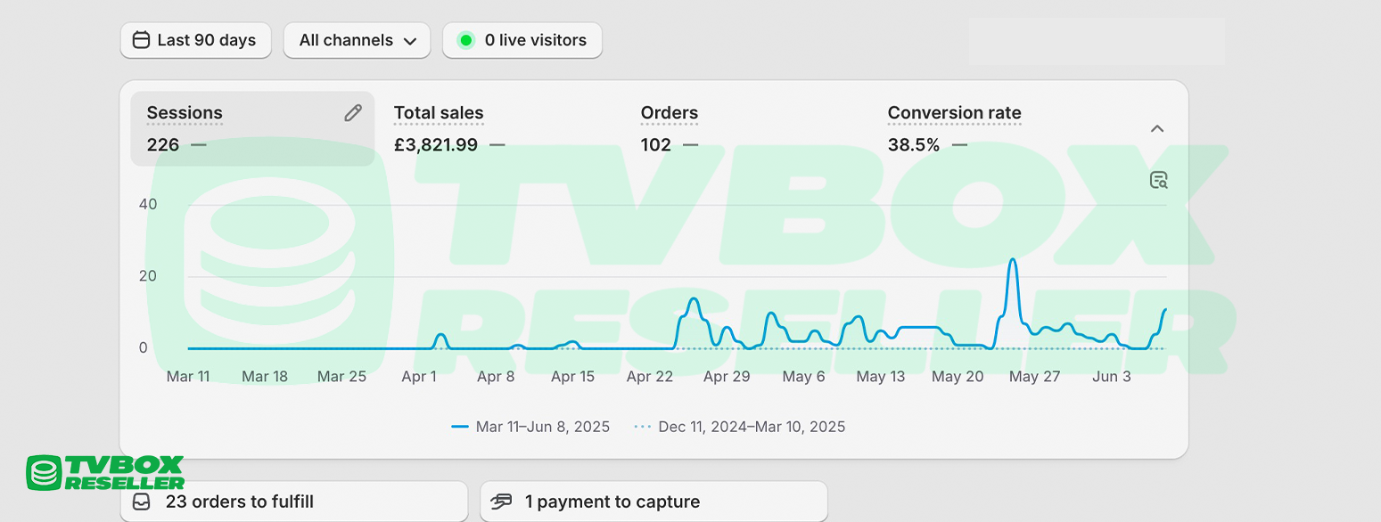
Task: Click the highest peak on sessions chart
Action: (x=1012, y=260)
